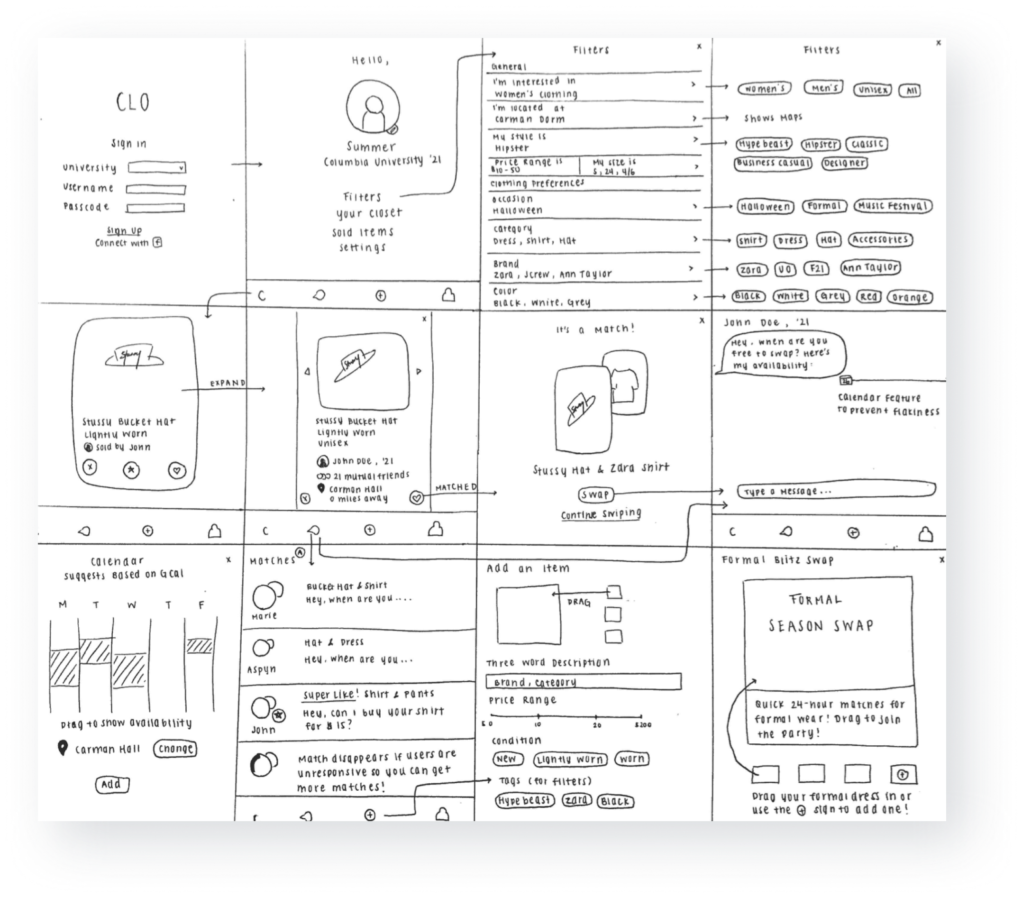
Task: Open Filters from the Summer profile menu
Action: pyautogui.click(x=363, y=196)
